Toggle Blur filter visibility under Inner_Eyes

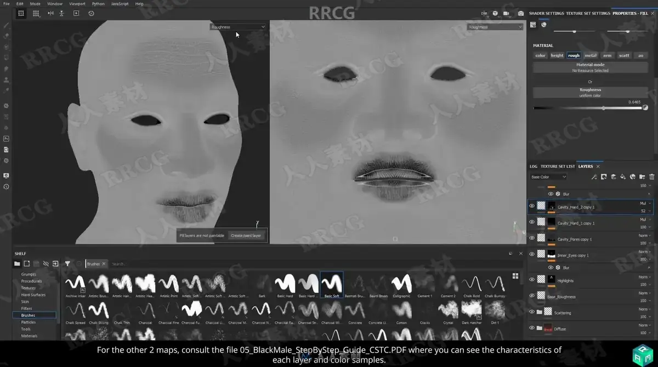pyautogui.click(x=551, y=267)
